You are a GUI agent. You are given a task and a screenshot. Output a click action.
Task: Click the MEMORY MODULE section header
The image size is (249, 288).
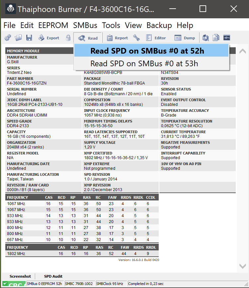point(23,51)
